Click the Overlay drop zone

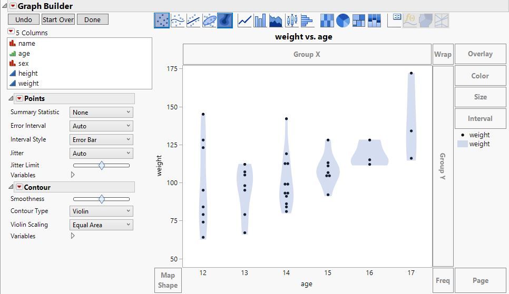click(480, 54)
